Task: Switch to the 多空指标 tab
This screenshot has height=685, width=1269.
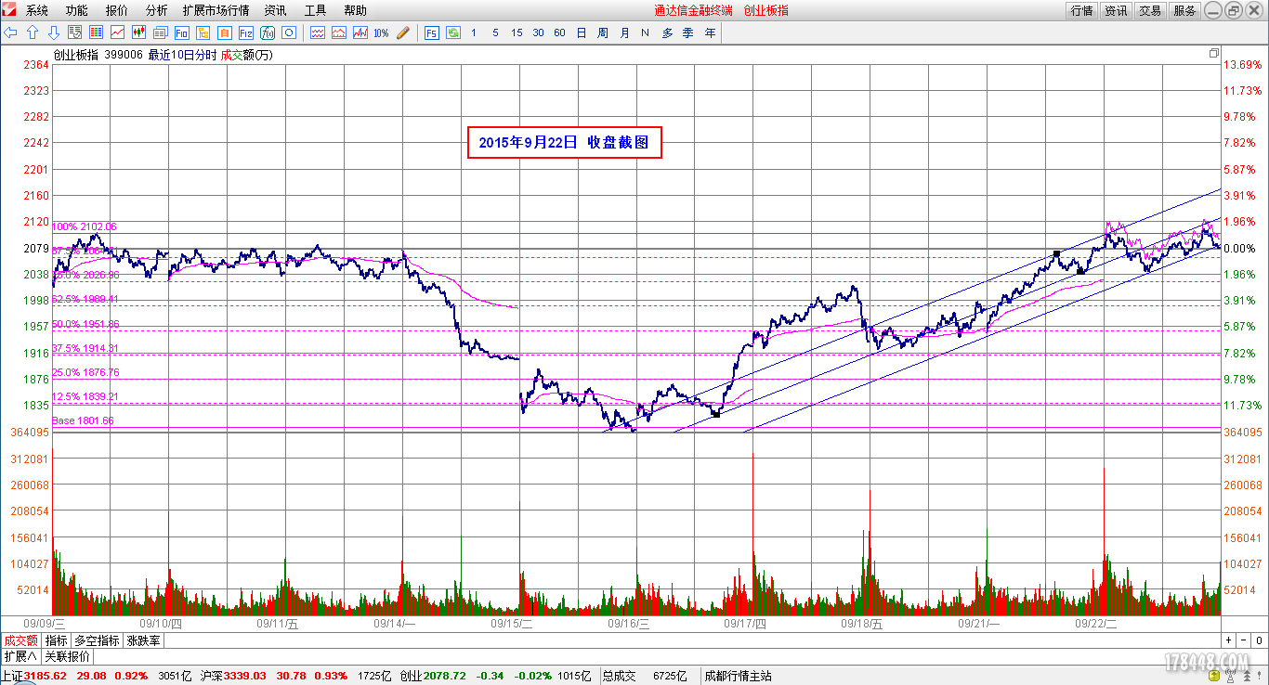Action: pyautogui.click(x=98, y=640)
